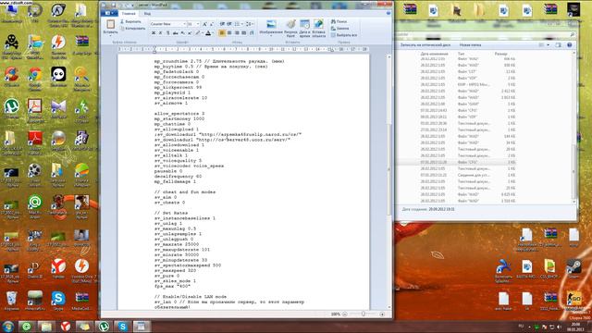Open the font size dropdown

(198, 24)
